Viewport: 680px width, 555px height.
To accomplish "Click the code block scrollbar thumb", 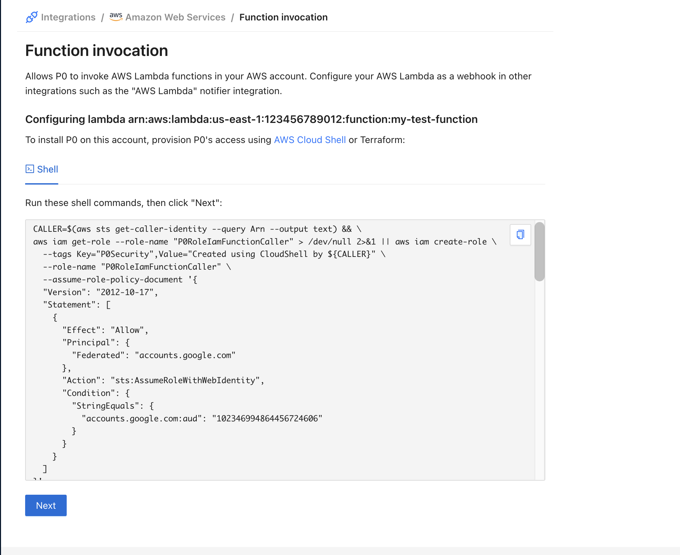I will (x=539, y=251).
